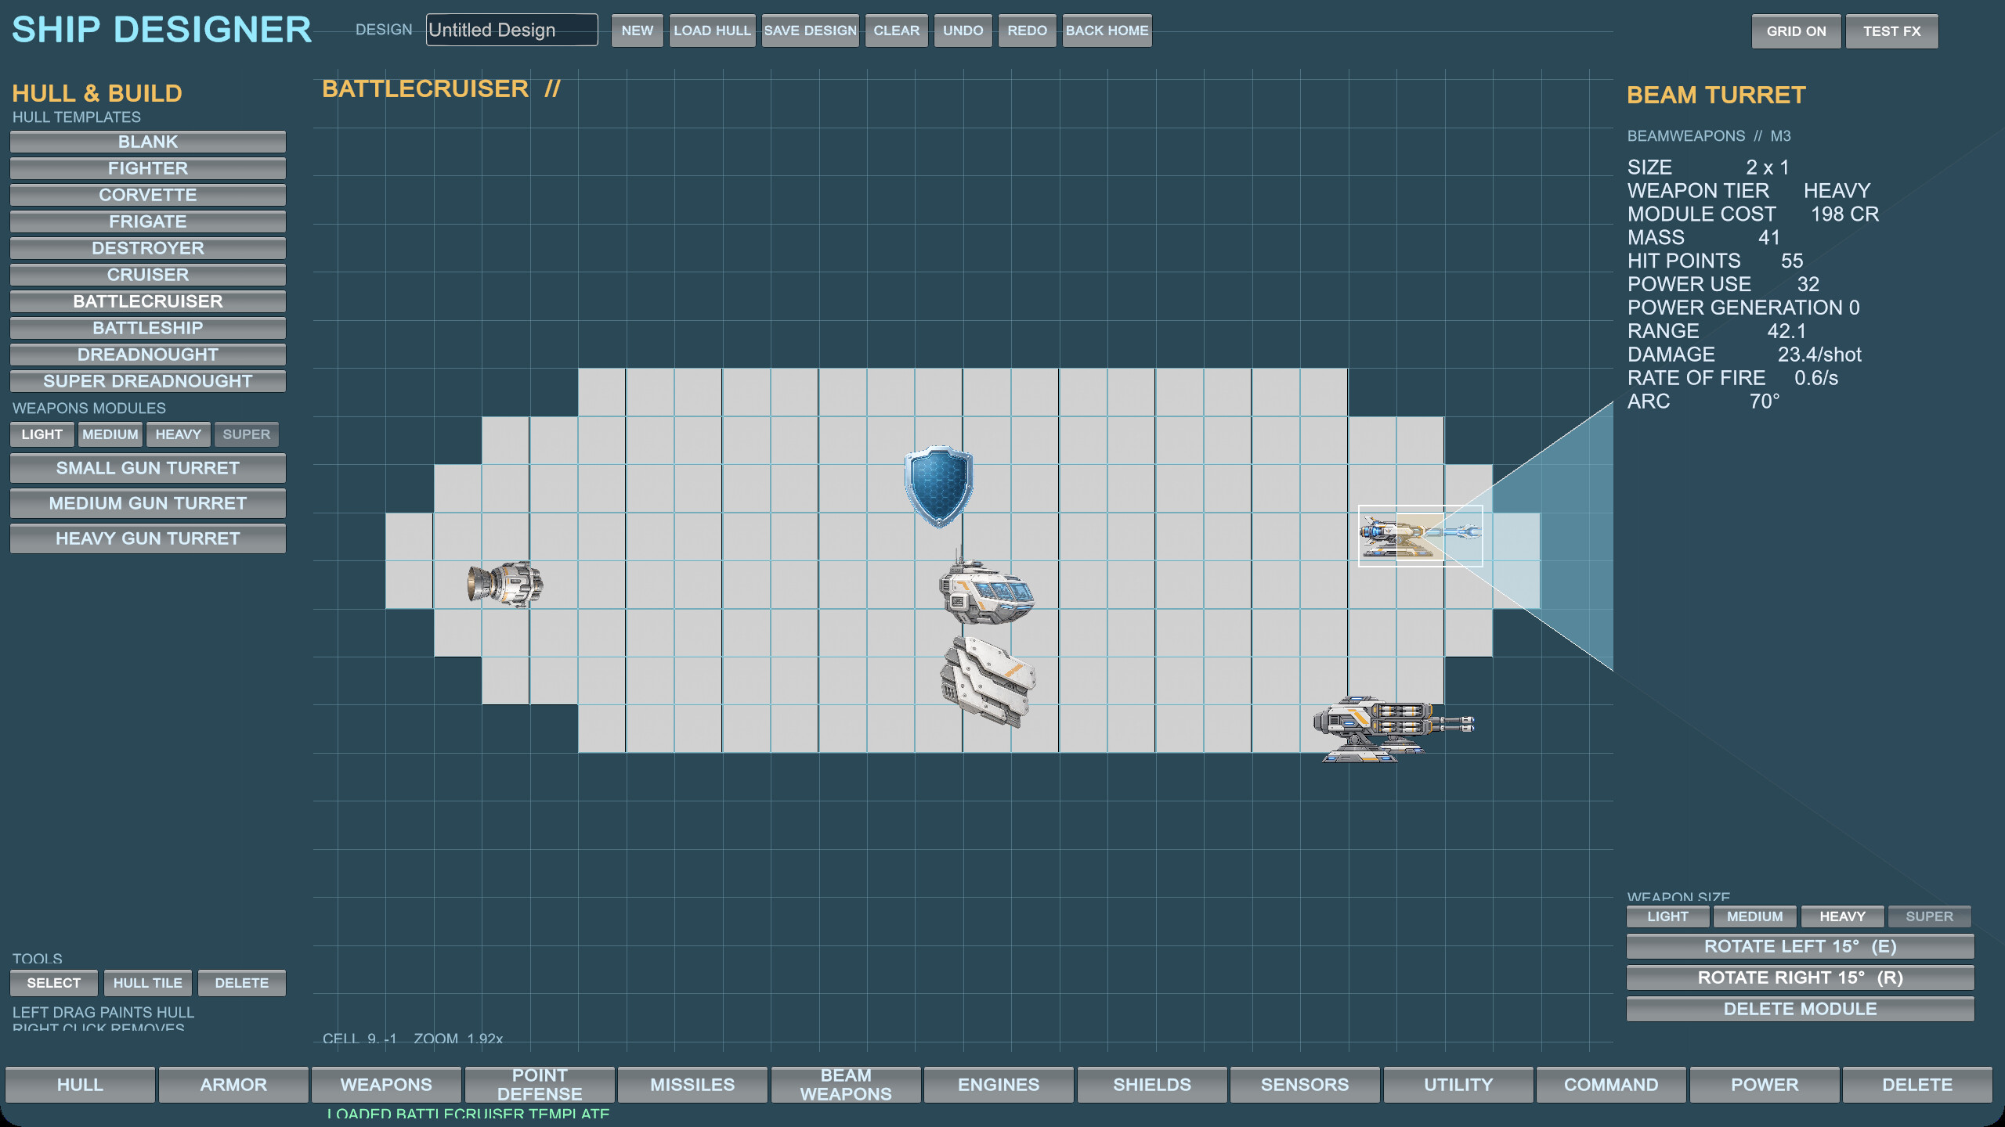Set weapon size to LIGHT in the Beam Turret panel
Viewport: 2005px width, 1127px height.
point(1667,916)
